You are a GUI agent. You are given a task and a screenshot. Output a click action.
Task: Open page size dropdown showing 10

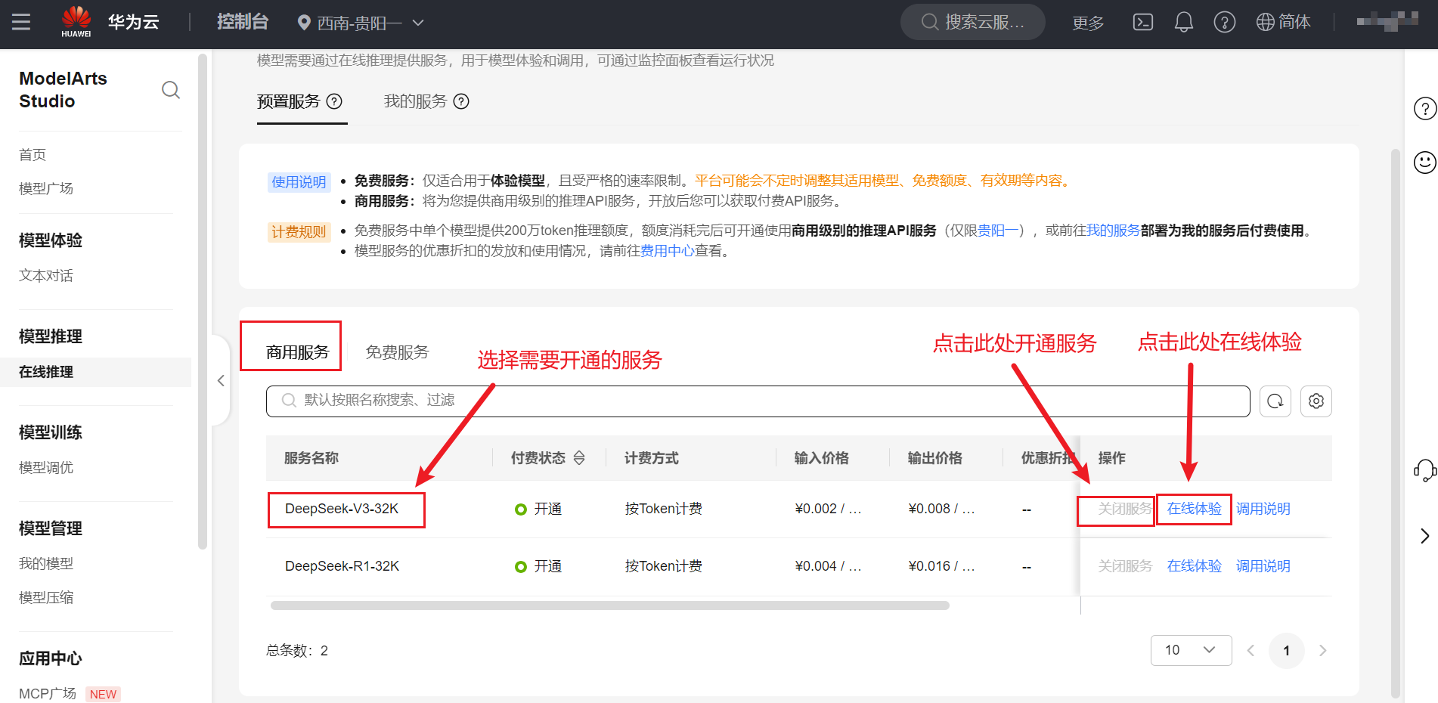(1191, 650)
